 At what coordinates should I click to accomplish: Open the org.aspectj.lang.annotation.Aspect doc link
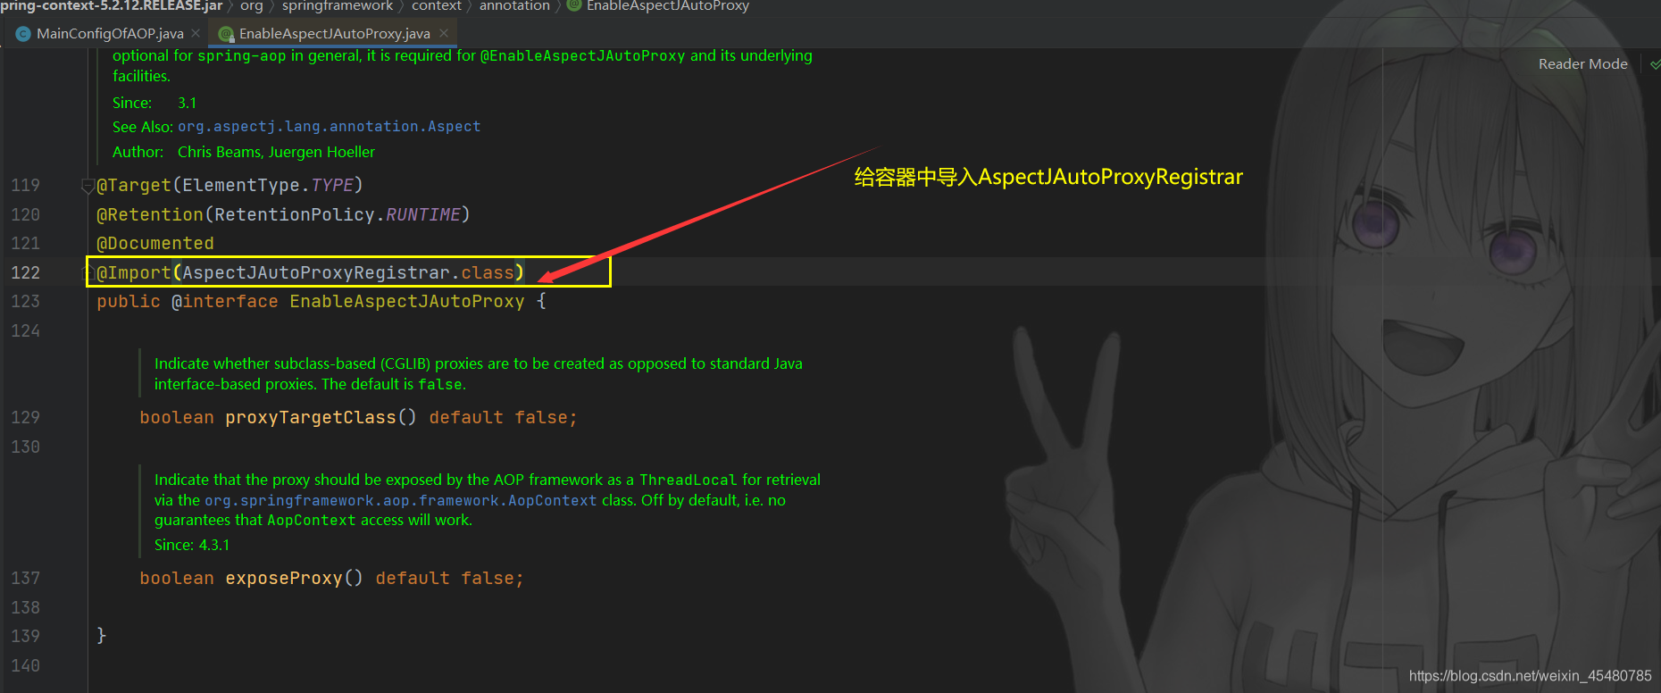[329, 127]
